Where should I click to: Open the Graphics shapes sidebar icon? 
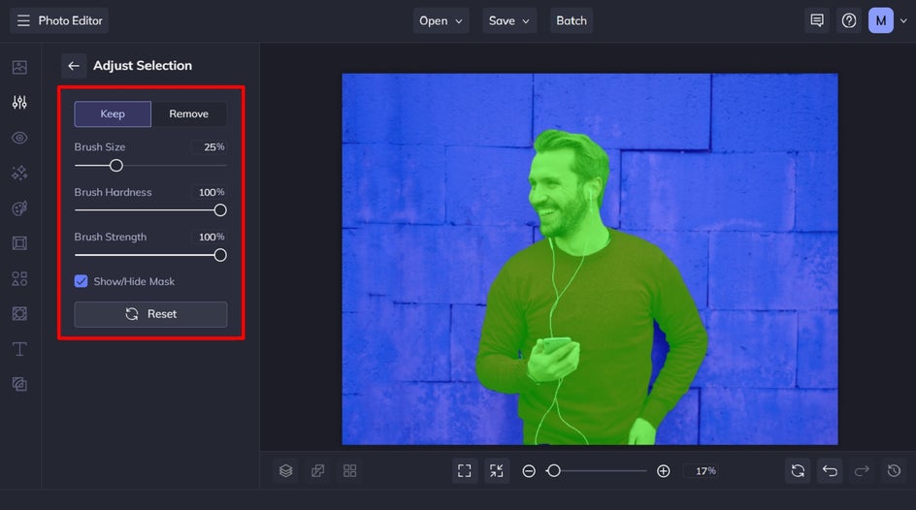(x=19, y=278)
